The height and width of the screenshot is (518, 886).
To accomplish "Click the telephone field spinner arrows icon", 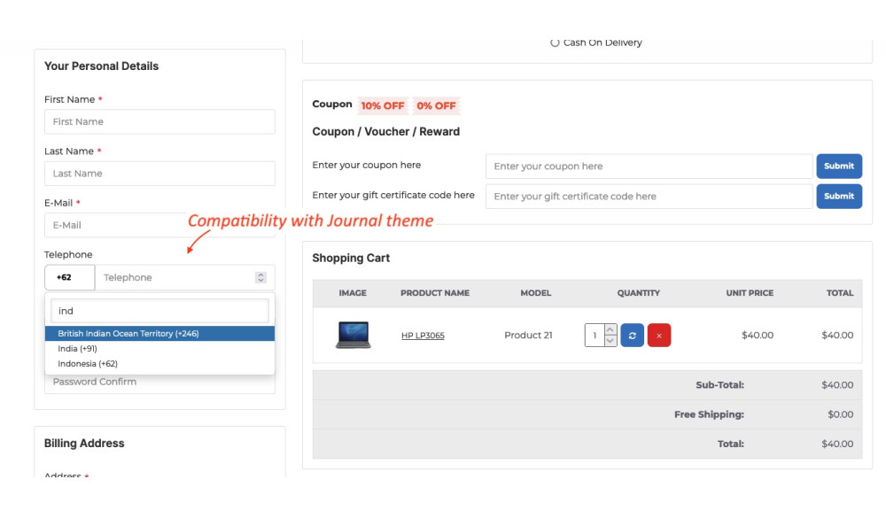I will click(x=260, y=277).
